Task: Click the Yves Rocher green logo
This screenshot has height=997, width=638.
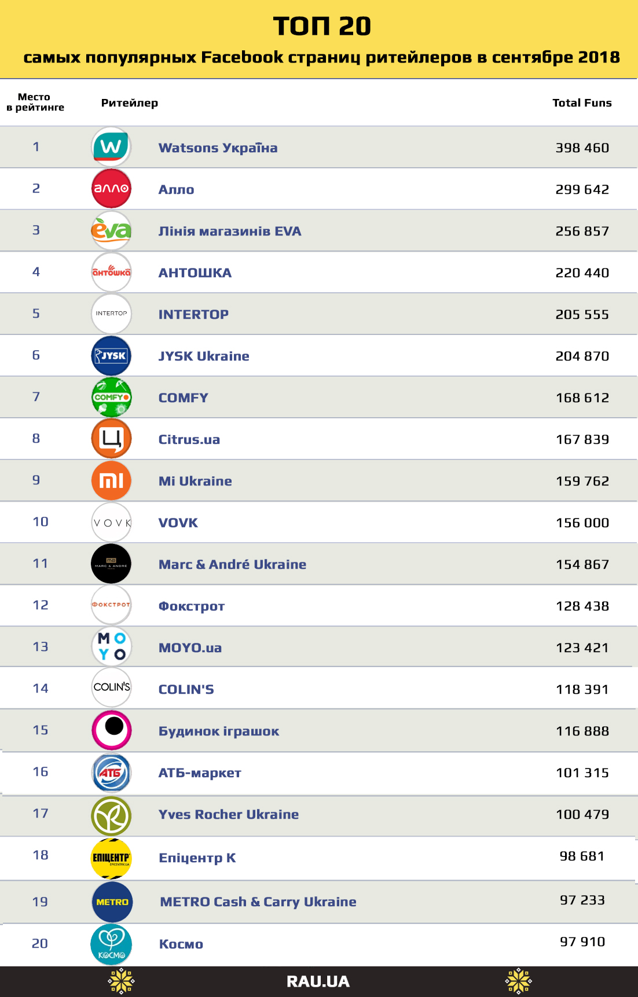Action: pyautogui.click(x=111, y=815)
